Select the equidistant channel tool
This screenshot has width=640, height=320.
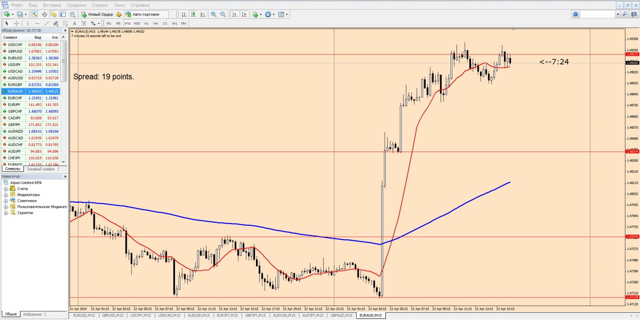point(56,23)
